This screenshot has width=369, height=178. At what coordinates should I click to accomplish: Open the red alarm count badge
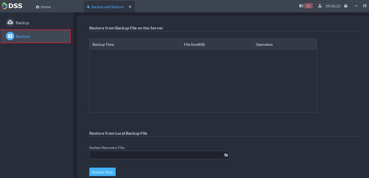point(308,6)
